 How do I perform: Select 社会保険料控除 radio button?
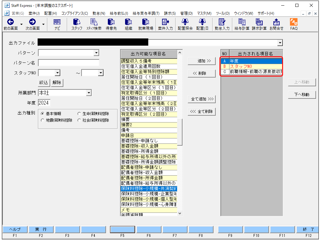click(x=79, y=120)
